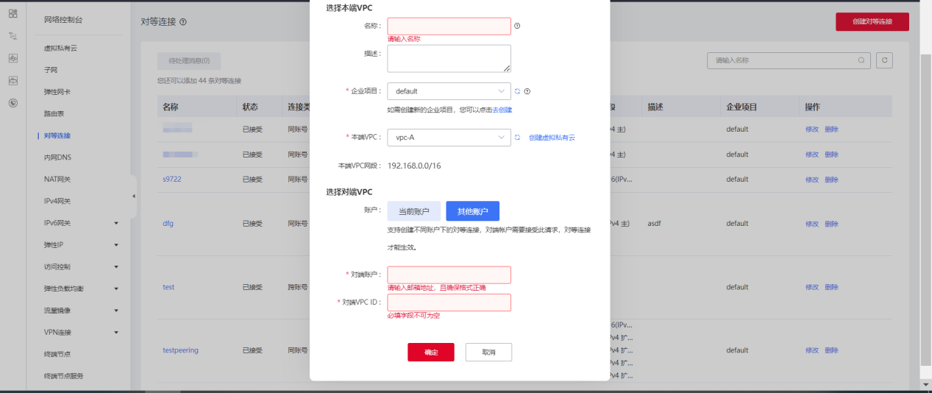Follow the 去创建 link
Image resolution: width=932 pixels, height=393 pixels.
[x=502, y=110]
